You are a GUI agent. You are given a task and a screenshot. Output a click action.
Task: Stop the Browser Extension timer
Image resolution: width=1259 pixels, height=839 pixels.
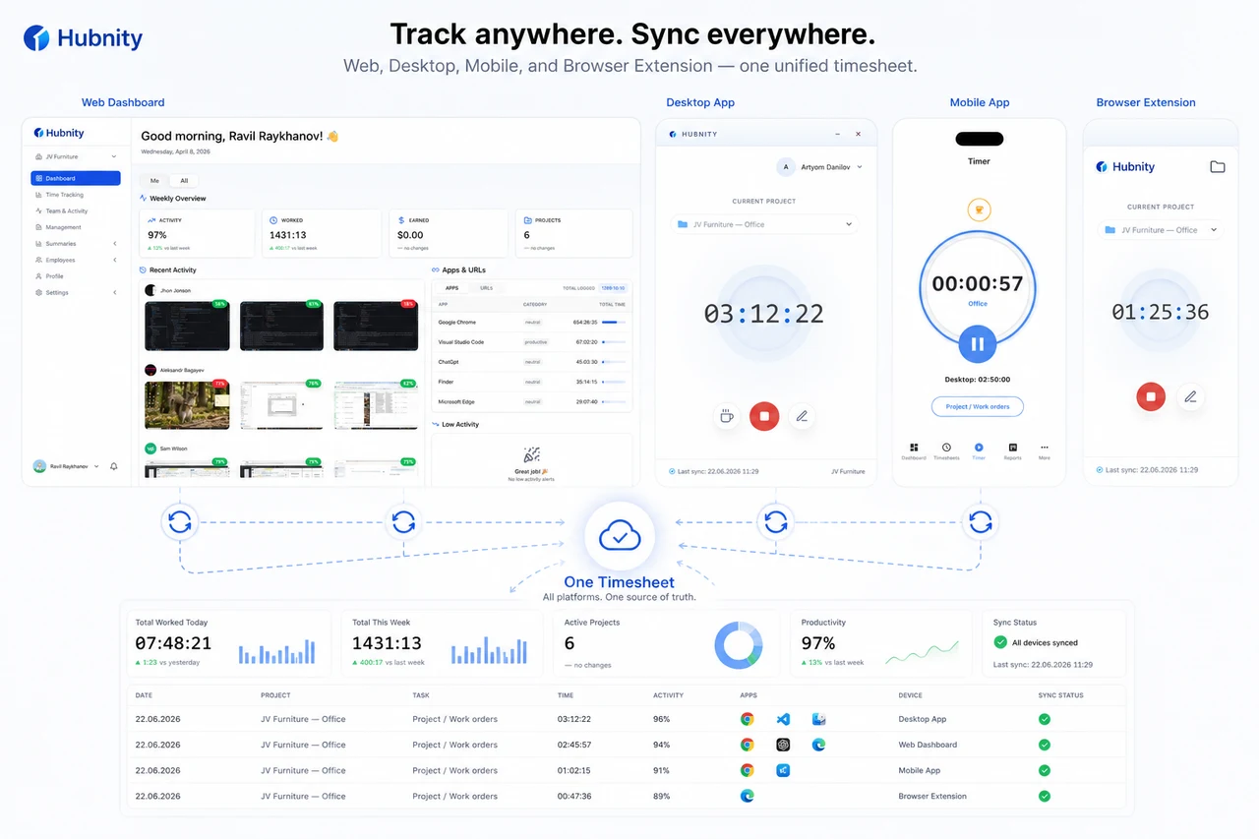[1150, 396]
